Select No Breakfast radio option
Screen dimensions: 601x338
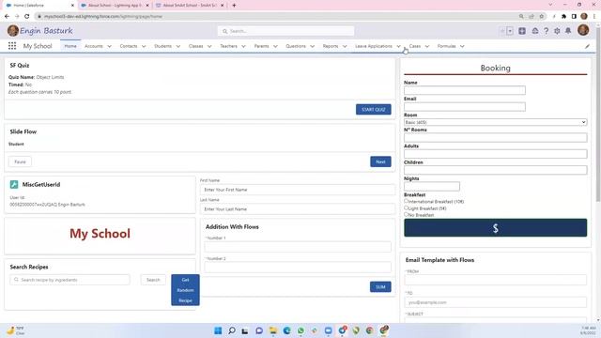(x=407, y=215)
